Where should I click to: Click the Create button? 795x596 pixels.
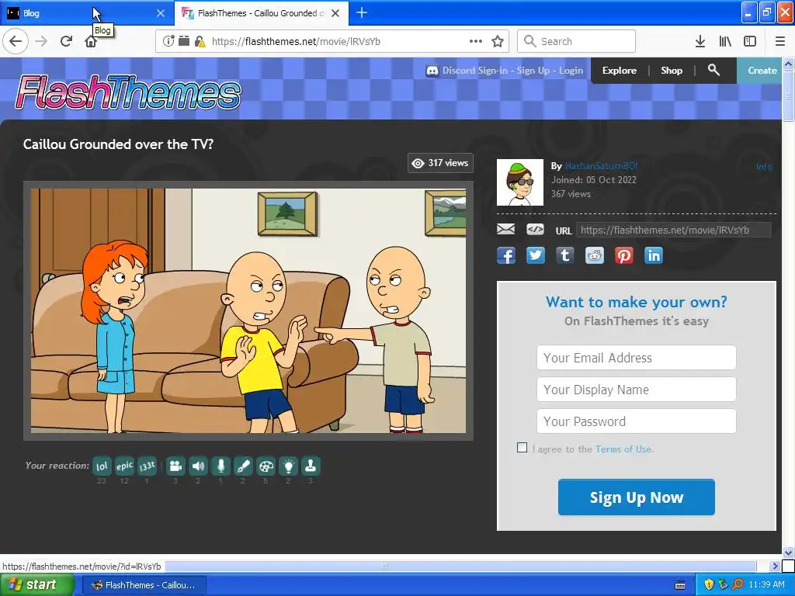coord(759,71)
